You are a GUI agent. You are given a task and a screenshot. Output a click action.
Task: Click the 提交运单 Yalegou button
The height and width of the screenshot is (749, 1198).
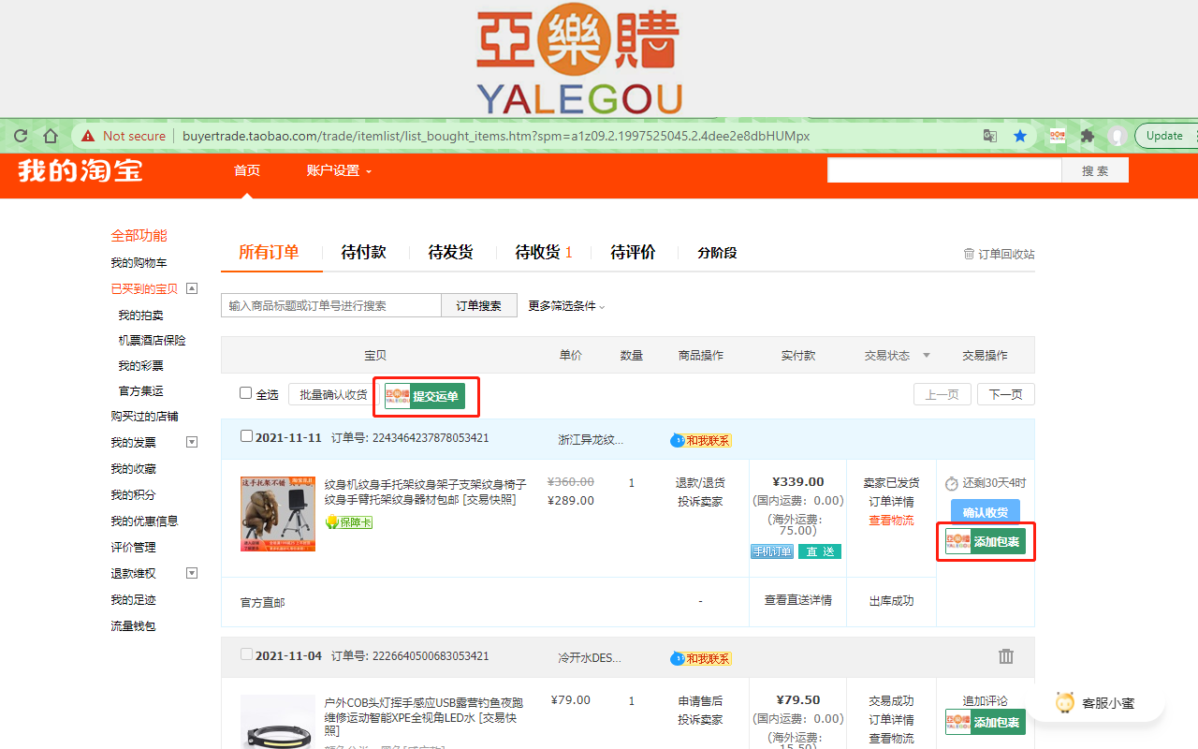coord(425,396)
